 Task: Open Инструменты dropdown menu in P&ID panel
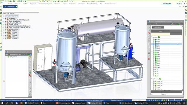[x=151, y=24]
